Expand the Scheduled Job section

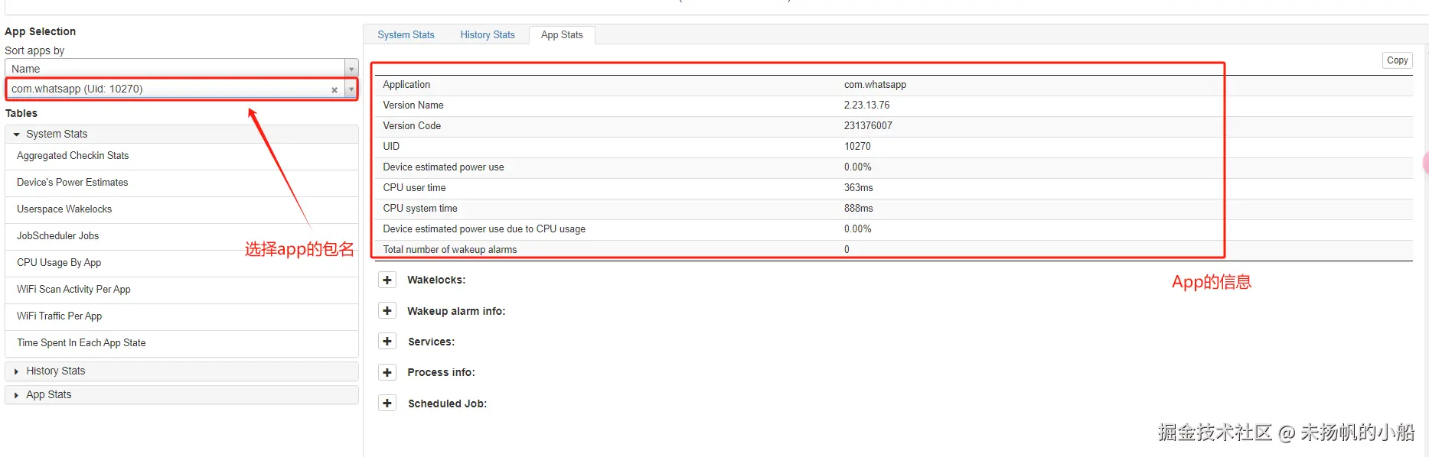387,404
